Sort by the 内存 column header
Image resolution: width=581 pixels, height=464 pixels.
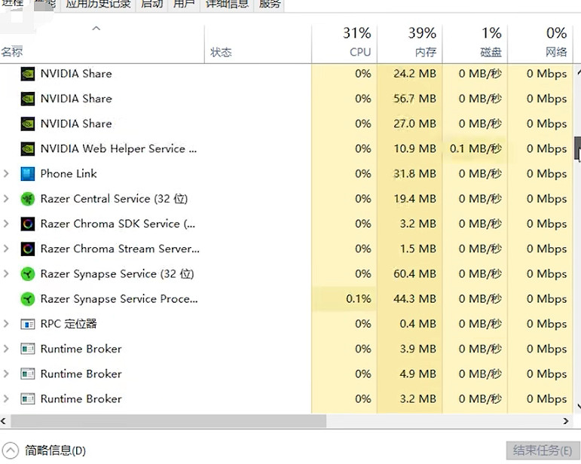click(x=422, y=43)
